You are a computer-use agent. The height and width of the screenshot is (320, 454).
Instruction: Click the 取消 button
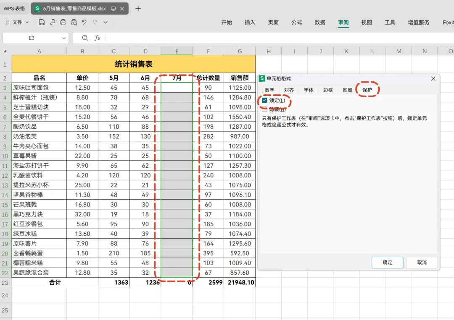point(422,262)
